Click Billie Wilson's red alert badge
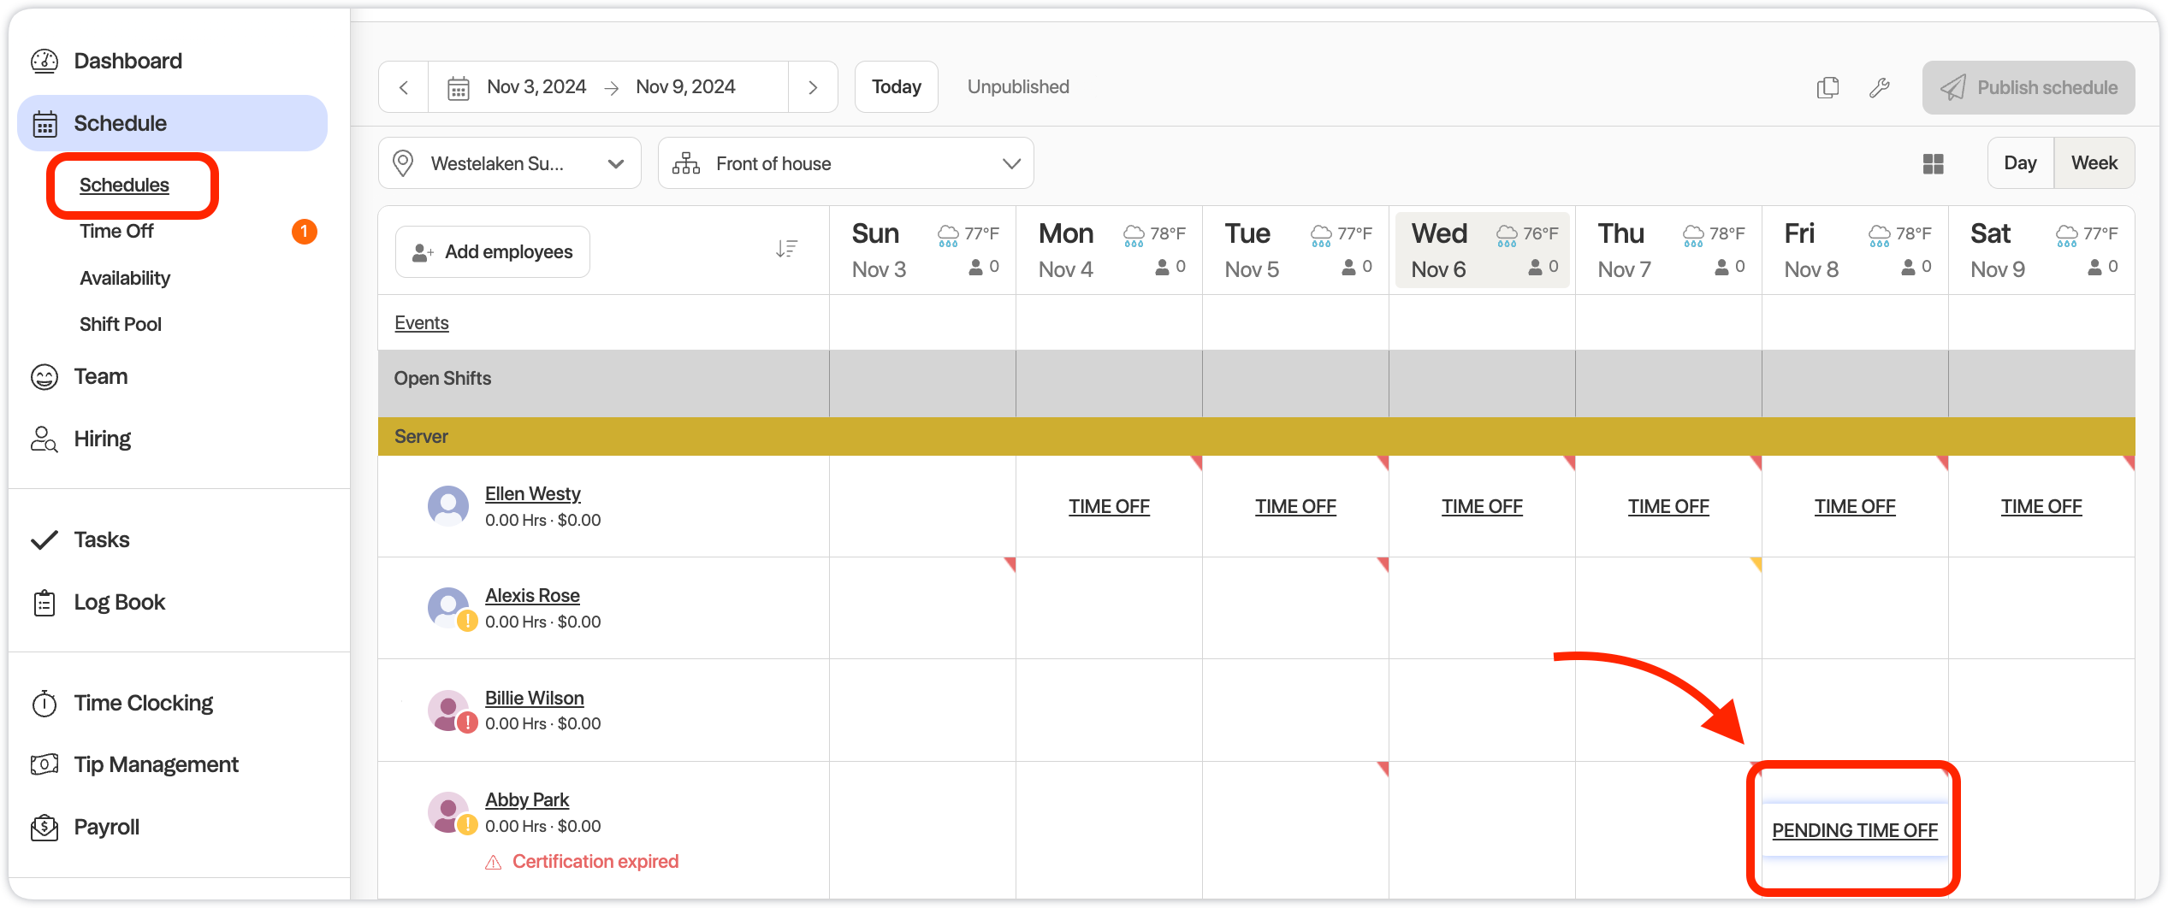The width and height of the screenshot is (2168, 908). point(467,723)
